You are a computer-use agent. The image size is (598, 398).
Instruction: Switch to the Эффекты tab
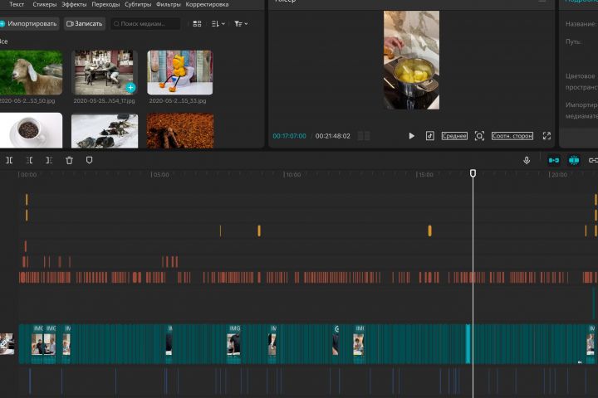[x=74, y=5]
